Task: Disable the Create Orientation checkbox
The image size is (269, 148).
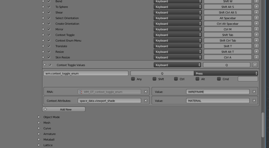Action: [x=49, y=24]
